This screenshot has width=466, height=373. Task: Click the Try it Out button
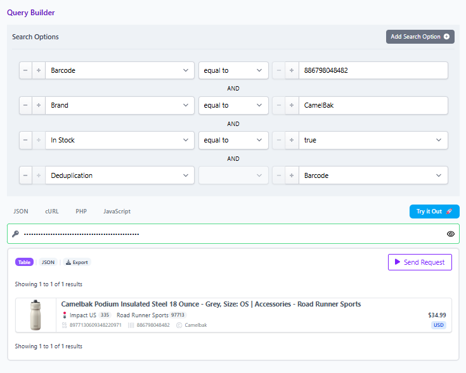(x=434, y=212)
